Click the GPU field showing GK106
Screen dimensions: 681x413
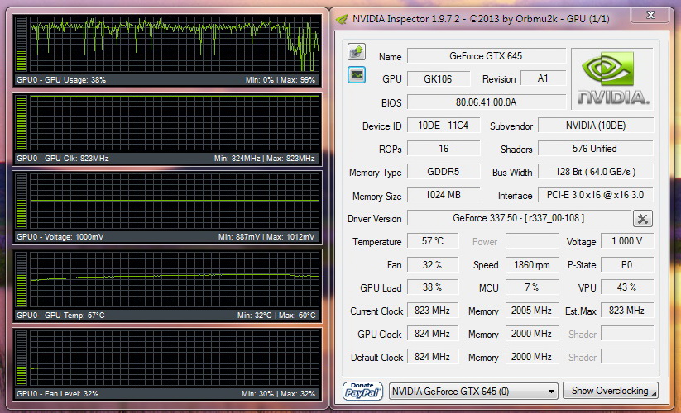[x=439, y=78]
